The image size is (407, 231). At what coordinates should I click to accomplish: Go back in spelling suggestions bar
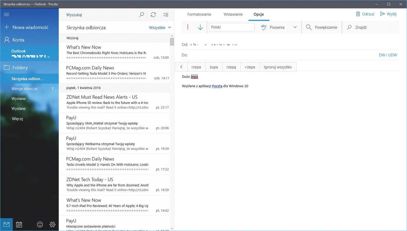point(181,67)
